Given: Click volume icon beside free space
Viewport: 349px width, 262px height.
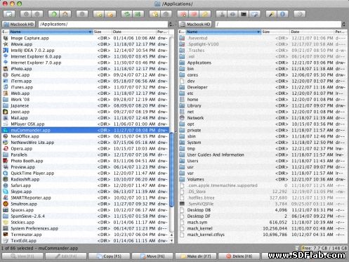Looking at the screenshot, I should (297, 248).
